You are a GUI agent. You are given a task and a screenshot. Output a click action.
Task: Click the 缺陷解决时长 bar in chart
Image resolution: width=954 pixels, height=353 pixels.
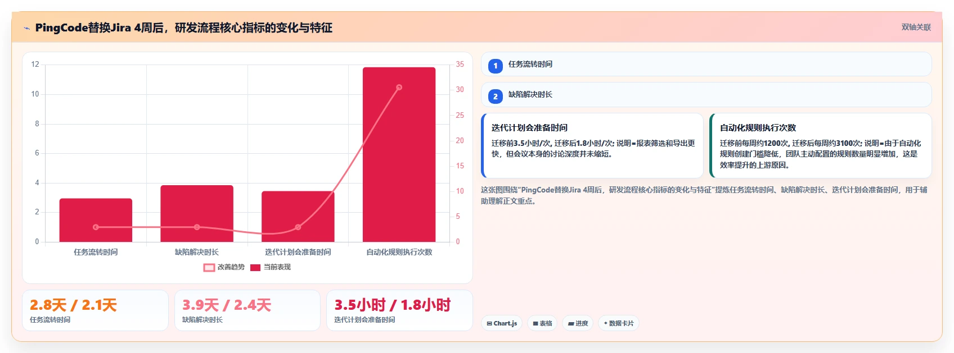[x=197, y=213]
